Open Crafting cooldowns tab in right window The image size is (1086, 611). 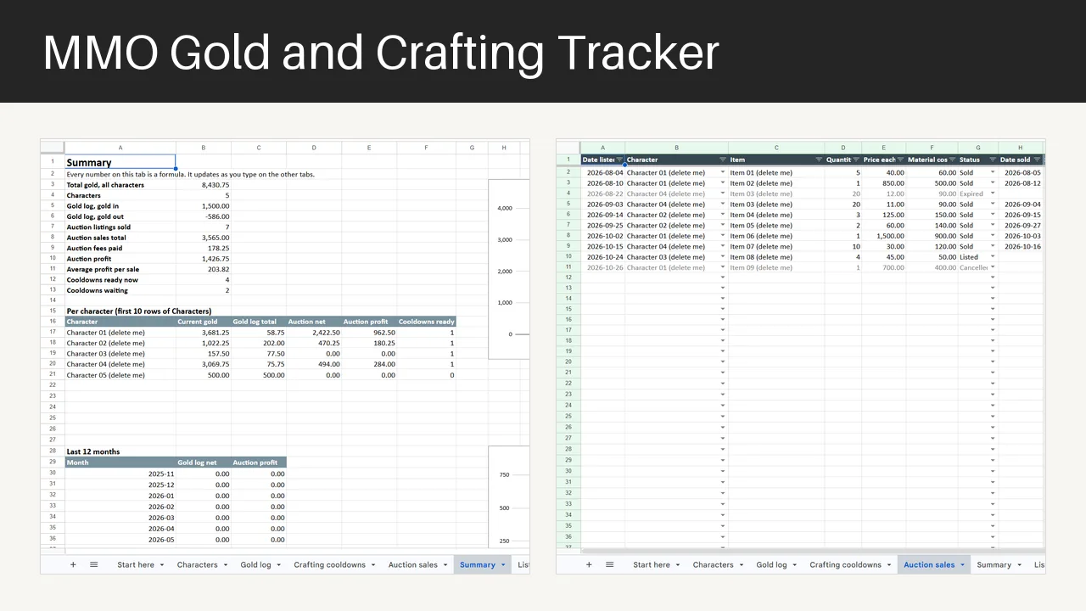click(x=845, y=565)
